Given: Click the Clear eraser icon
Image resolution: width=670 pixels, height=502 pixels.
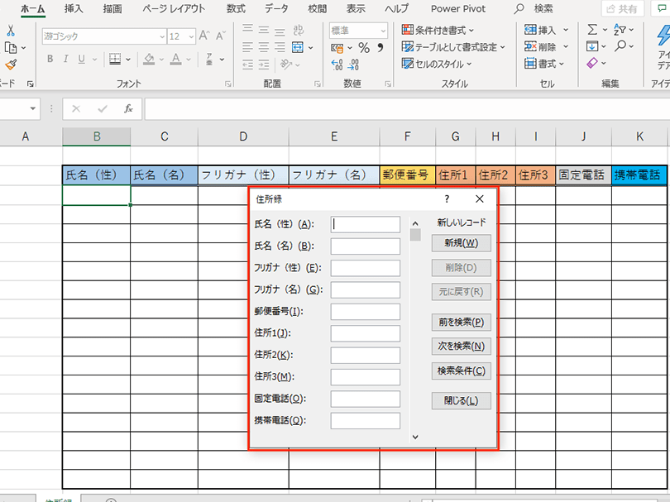Looking at the screenshot, I should tap(592, 63).
